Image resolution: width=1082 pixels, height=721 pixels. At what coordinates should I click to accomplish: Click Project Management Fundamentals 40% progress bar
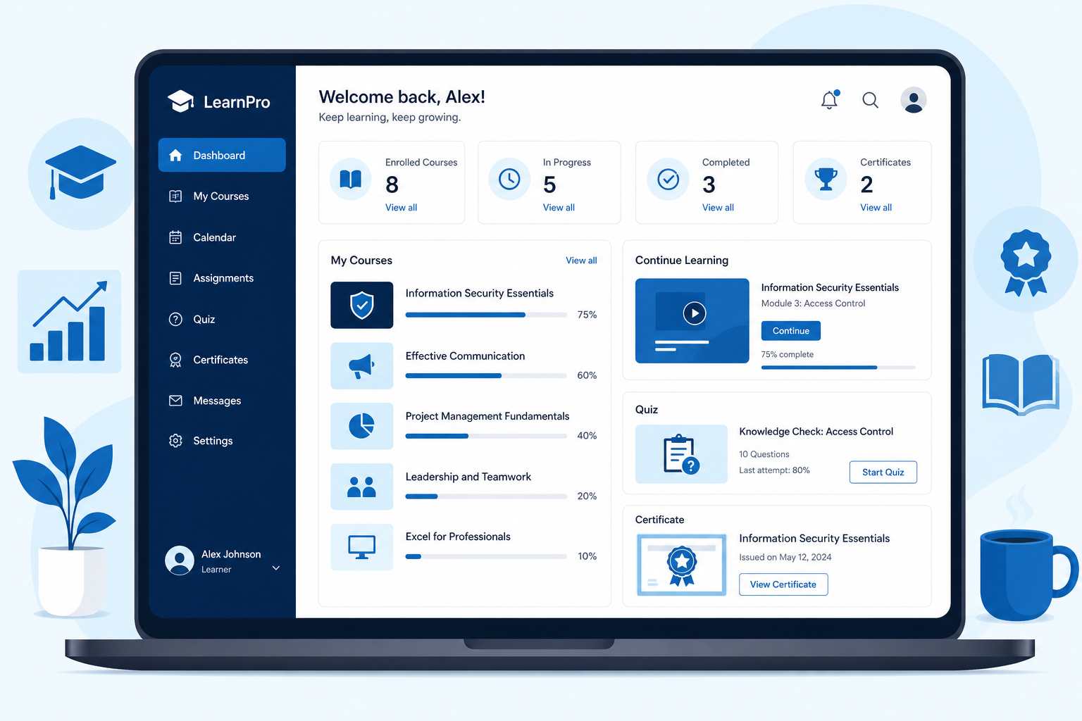tap(486, 436)
